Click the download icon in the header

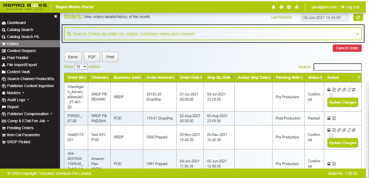pyautogui.click(x=297, y=7)
